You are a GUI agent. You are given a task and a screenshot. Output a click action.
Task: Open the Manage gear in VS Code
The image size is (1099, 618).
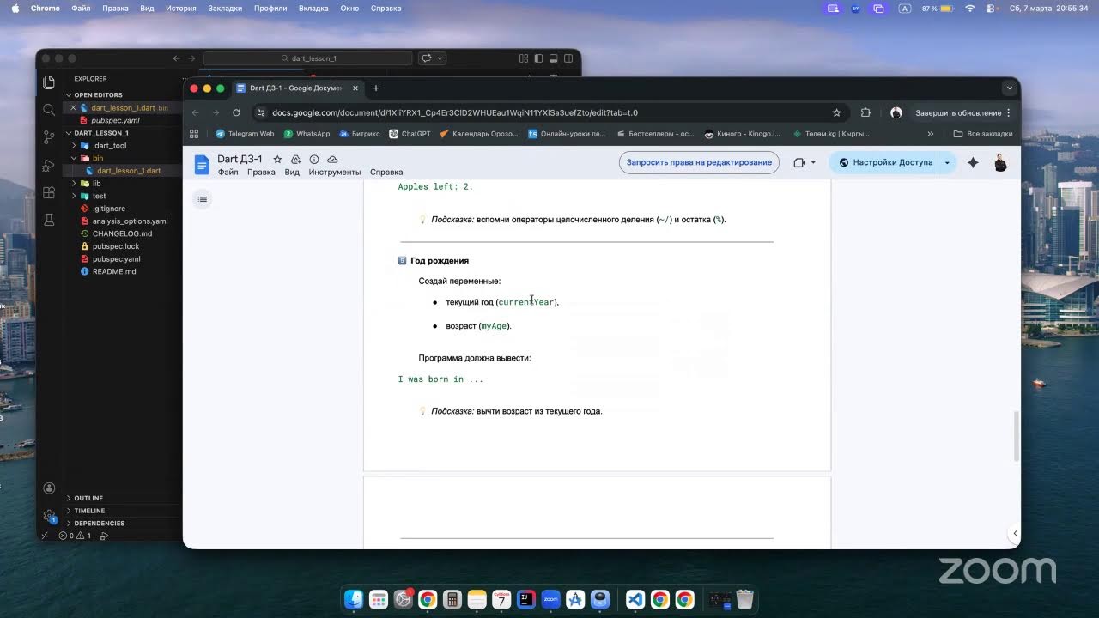click(x=49, y=516)
